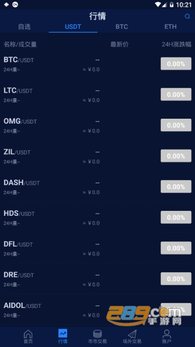
Task: Select the Market chart icon
Action: click(x=63, y=333)
